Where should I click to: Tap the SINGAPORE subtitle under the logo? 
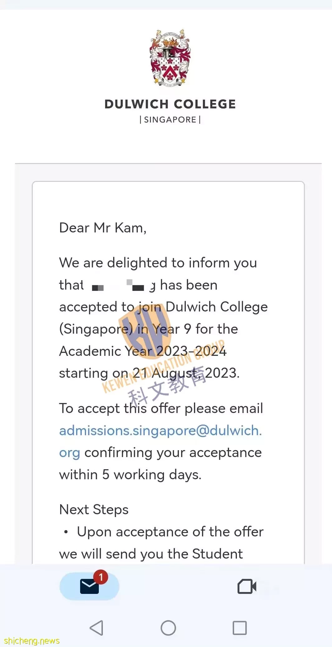(x=170, y=120)
